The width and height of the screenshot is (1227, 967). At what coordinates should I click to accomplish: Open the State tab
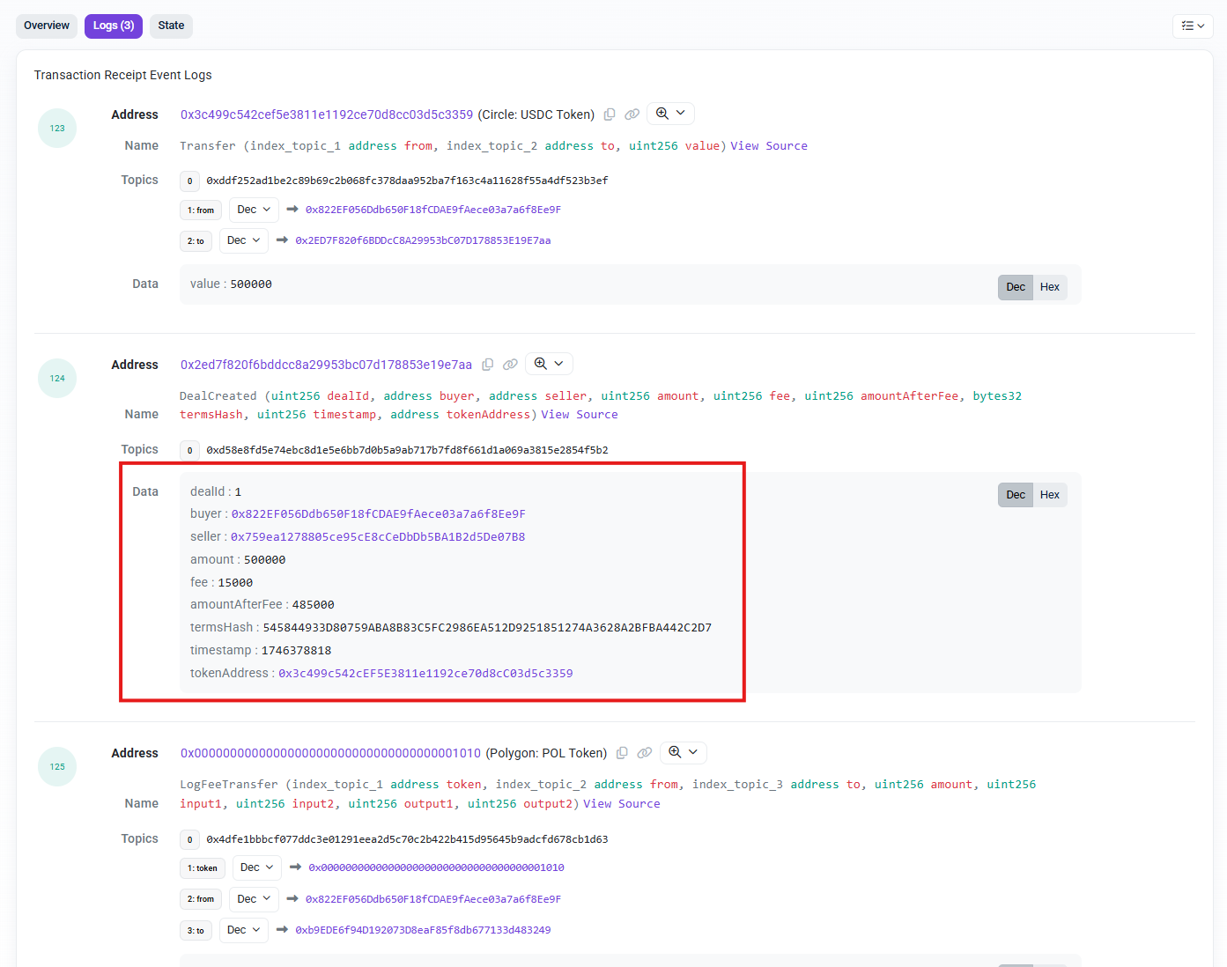tap(171, 26)
